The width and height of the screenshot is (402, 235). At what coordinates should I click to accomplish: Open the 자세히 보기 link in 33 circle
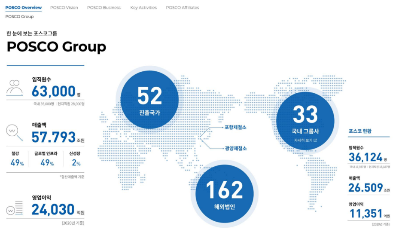coord(305,140)
